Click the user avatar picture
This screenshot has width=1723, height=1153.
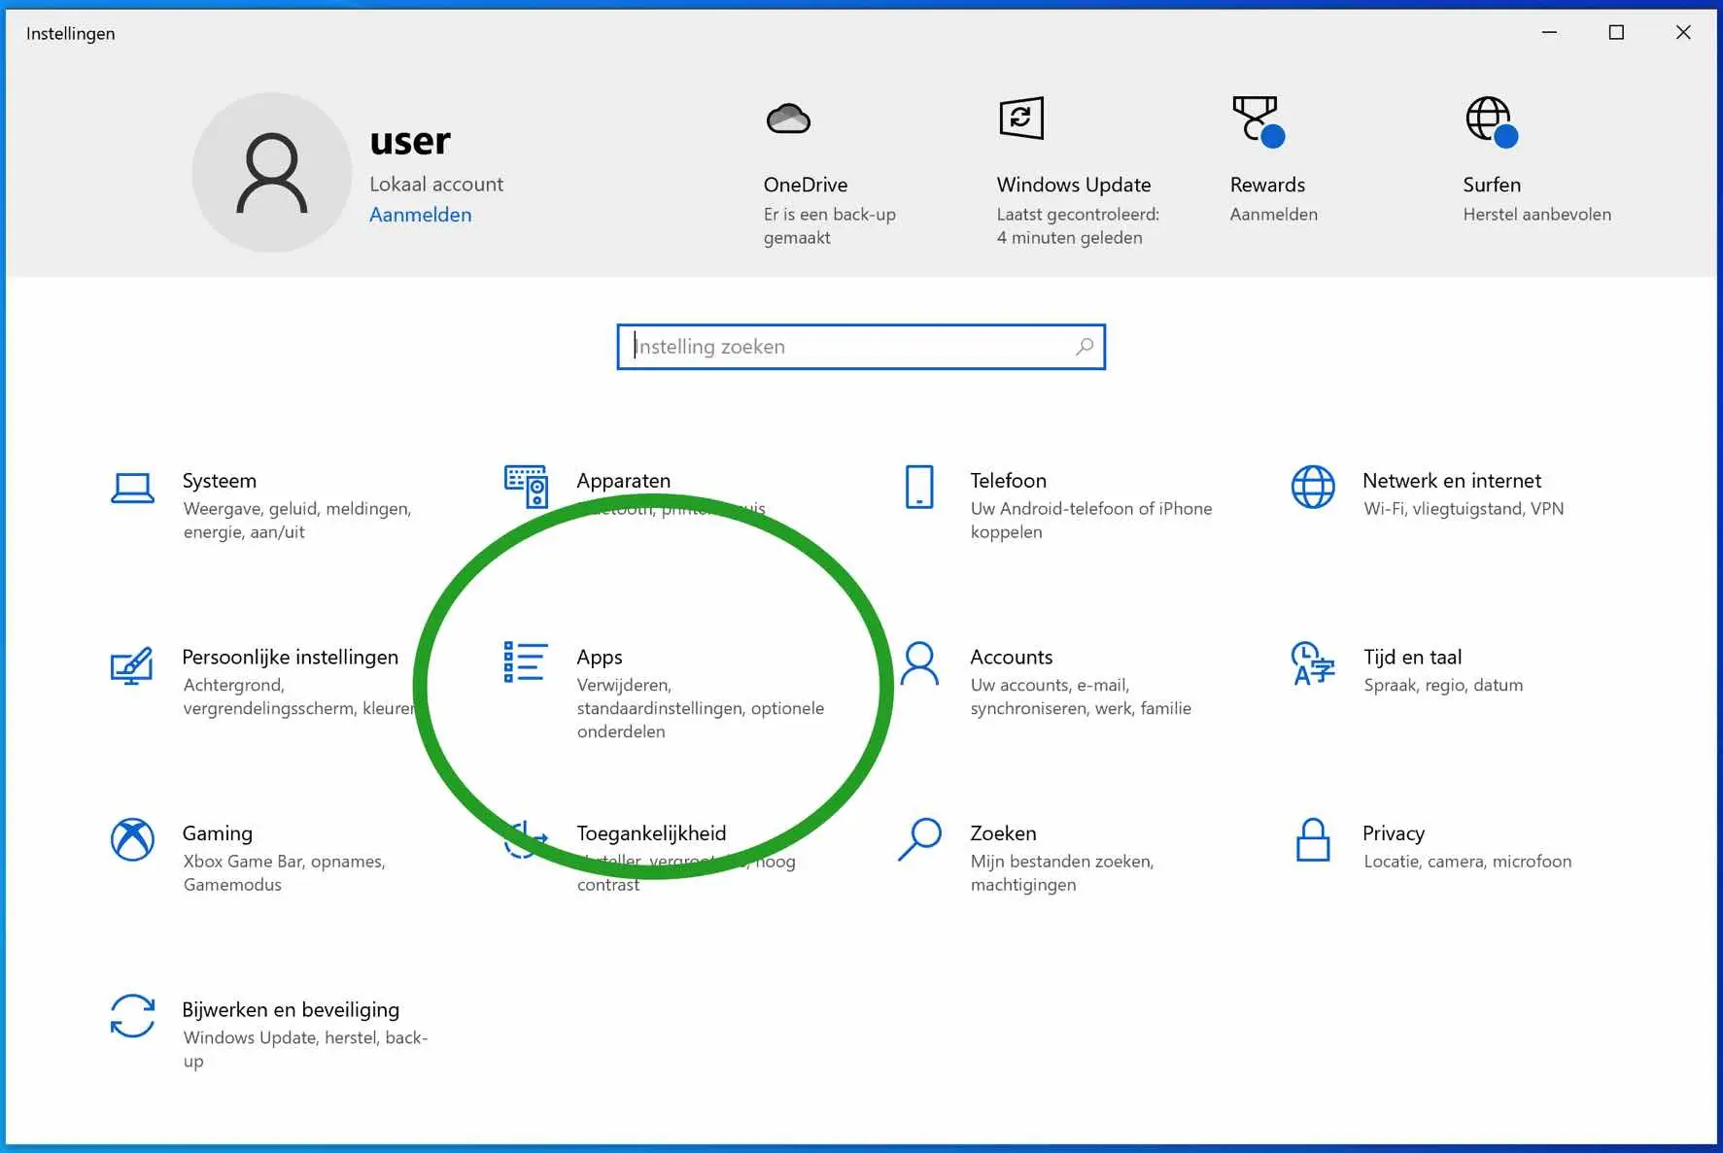271,172
